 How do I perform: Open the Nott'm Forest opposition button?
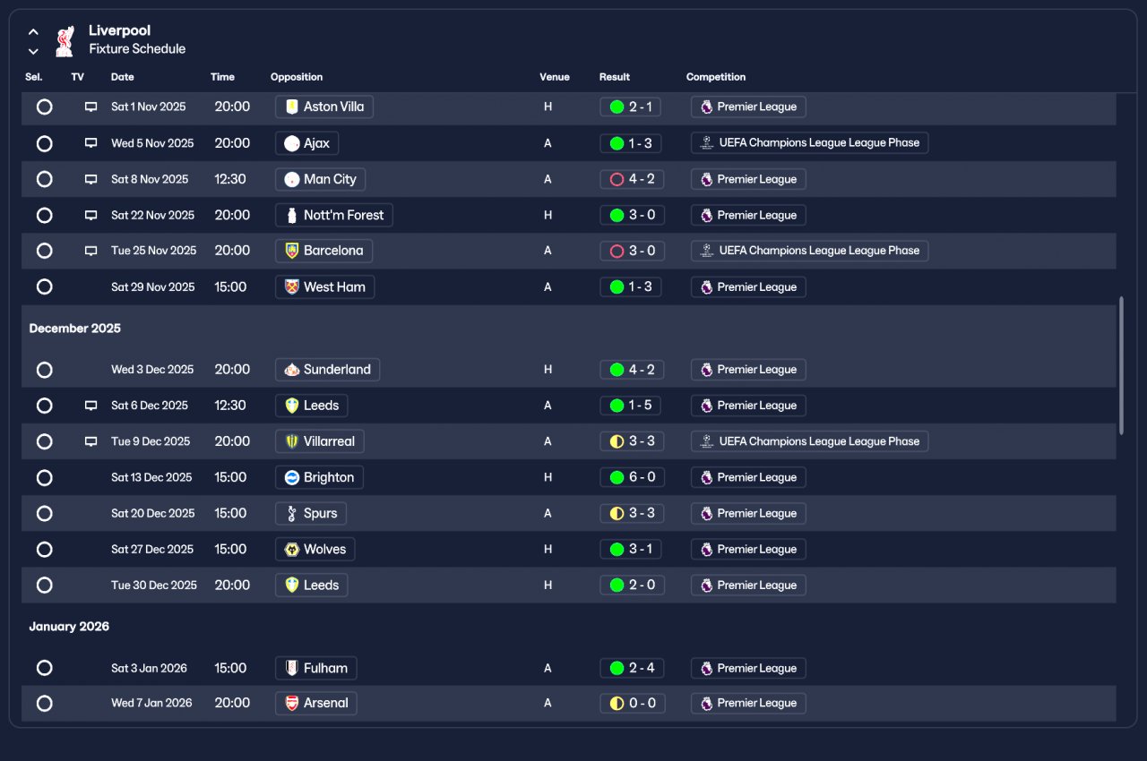pyautogui.click(x=334, y=215)
